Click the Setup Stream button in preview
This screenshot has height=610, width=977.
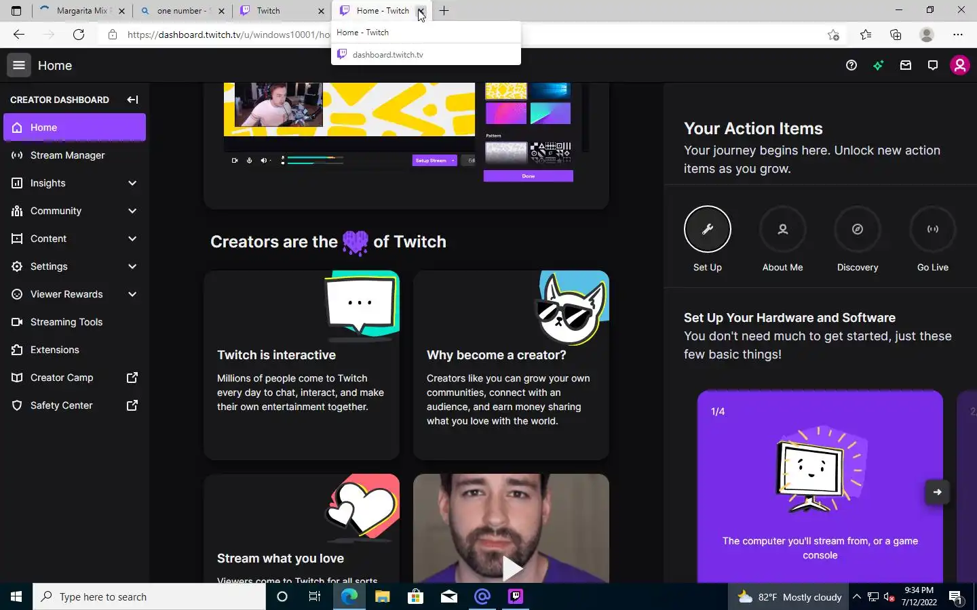434,161
